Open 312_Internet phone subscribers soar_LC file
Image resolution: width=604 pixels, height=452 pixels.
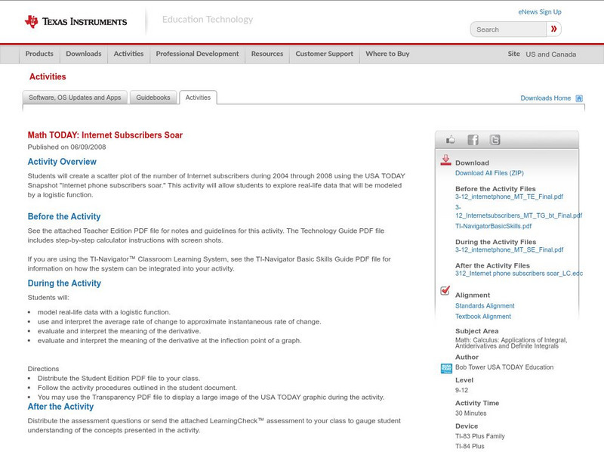tap(519, 274)
